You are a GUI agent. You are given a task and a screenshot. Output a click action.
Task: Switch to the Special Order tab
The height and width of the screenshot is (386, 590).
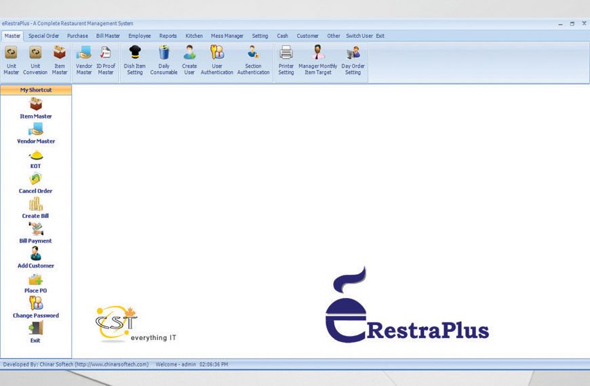43,36
